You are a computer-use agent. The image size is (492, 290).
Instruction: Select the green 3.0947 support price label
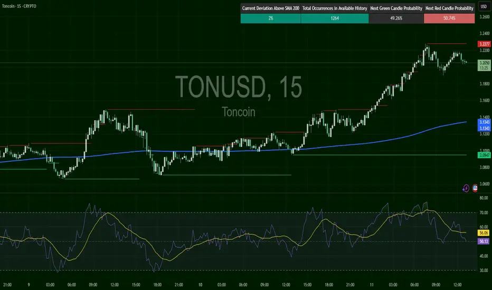(484, 155)
